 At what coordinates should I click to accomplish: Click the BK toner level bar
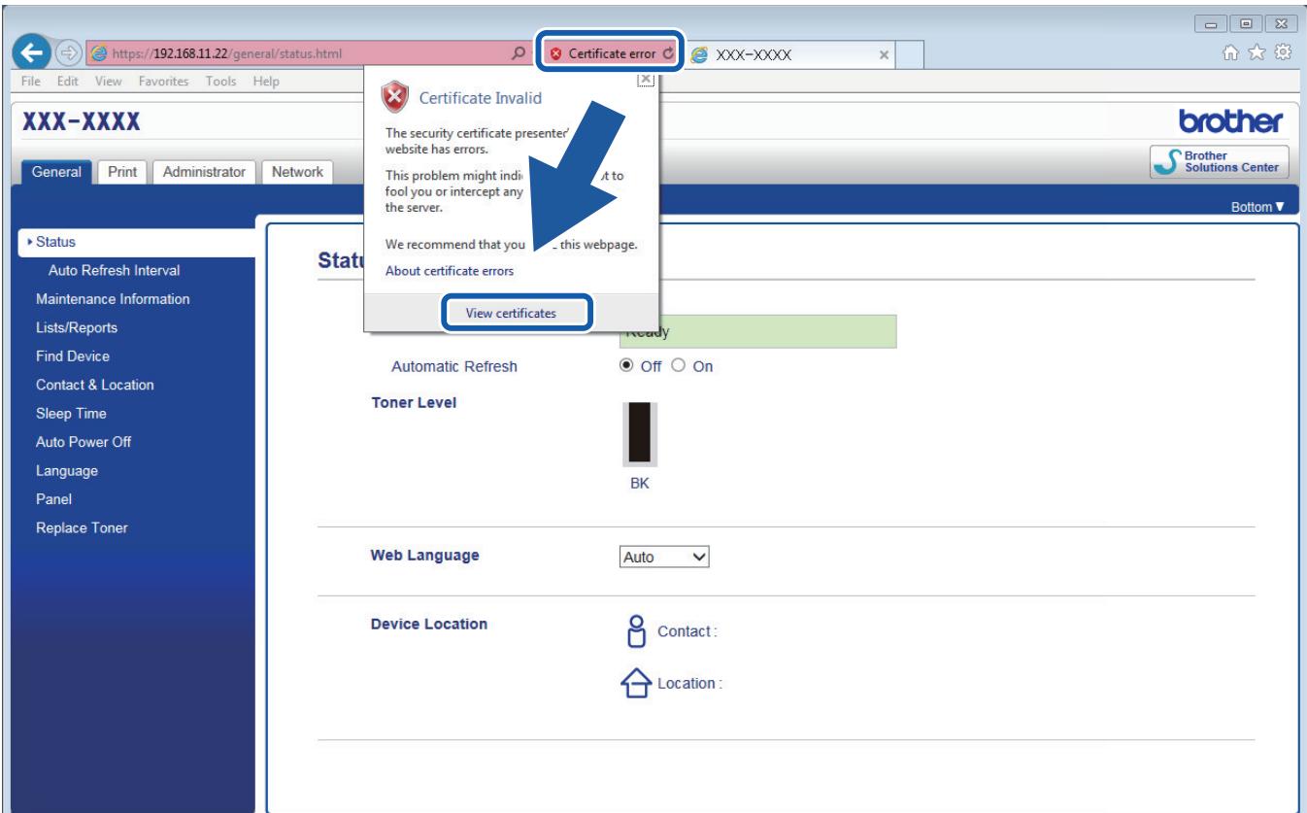[x=639, y=433]
